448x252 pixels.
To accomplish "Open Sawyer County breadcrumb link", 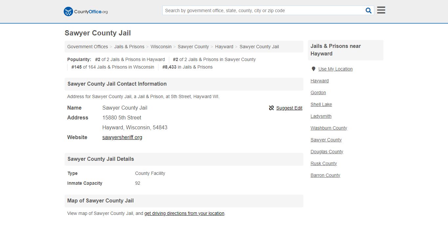I will point(193,47).
